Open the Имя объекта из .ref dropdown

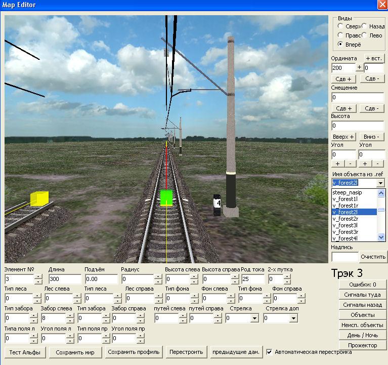click(x=380, y=183)
